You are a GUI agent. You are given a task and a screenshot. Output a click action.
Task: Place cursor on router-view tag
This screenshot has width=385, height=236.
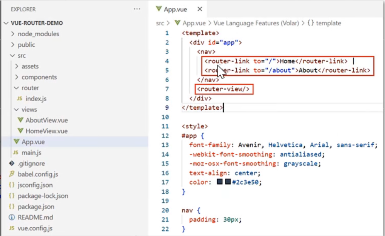223,89
